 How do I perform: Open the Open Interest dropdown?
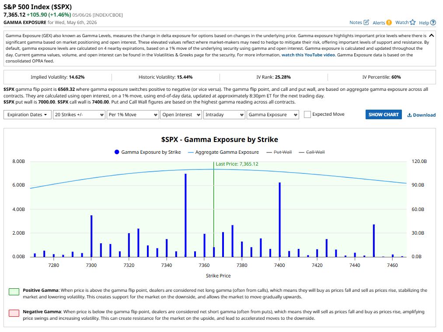(181, 114)
